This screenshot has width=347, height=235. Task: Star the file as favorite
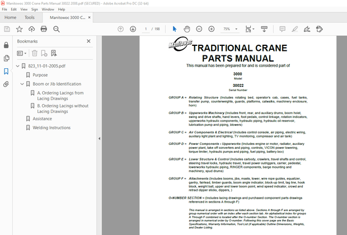19,29
